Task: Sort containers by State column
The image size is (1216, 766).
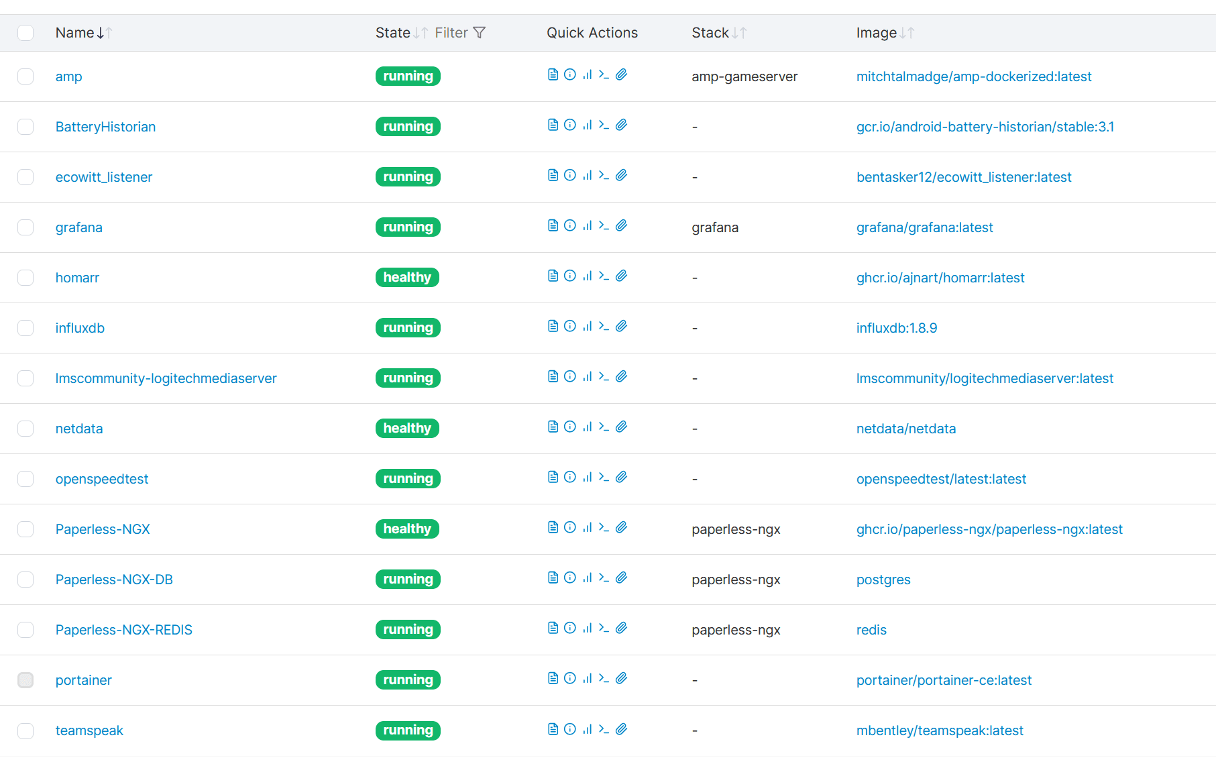Action: pyautogui.click(x=401, y=33)
